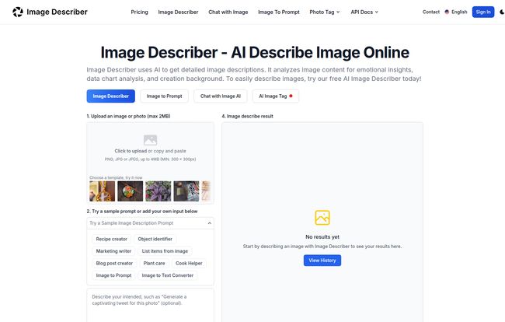Switch to Chat with Image AI tab
This screenshot has height=322, width=505.
(221, 96)
